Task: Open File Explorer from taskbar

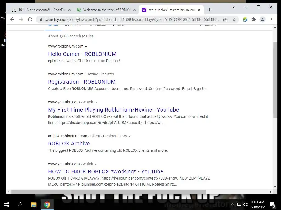Action: (33, 205)
